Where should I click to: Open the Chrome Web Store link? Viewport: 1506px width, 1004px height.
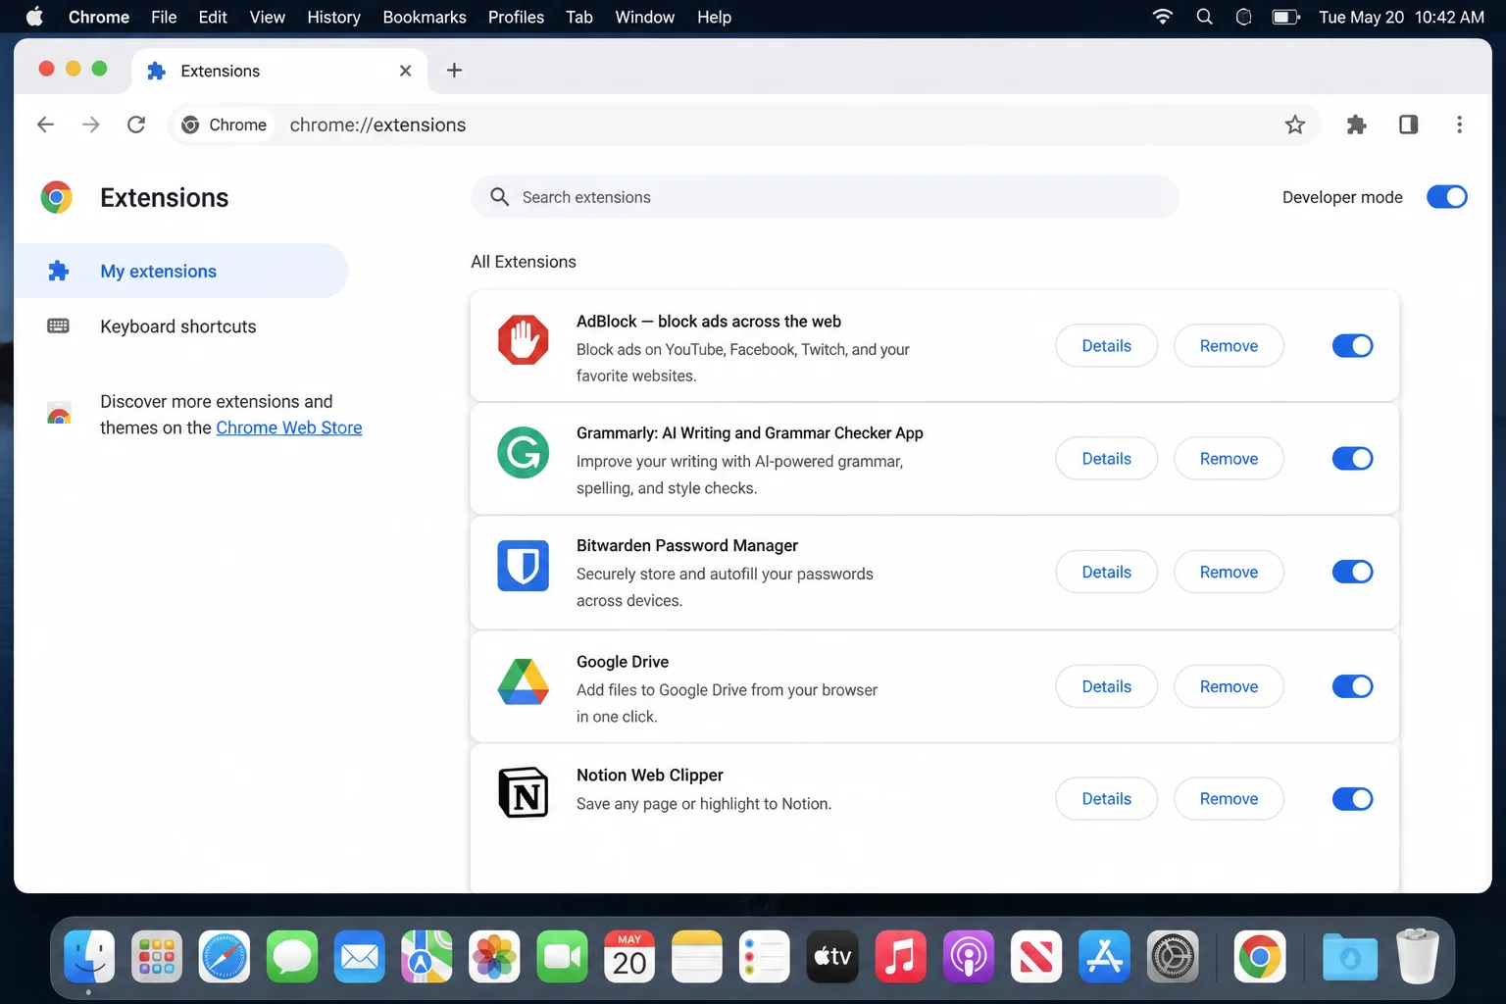289,427
